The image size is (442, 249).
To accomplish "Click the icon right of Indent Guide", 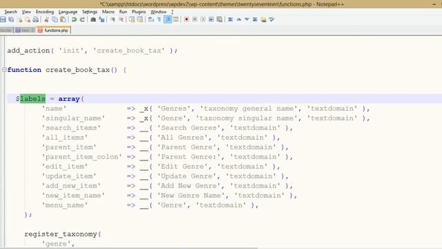I will coord(175,19).
